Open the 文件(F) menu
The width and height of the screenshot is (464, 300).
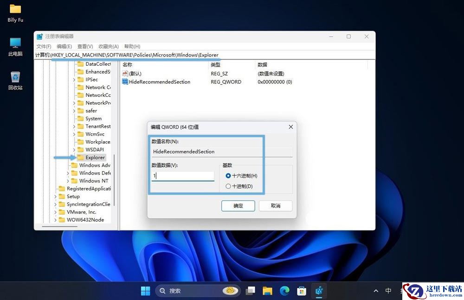click(x=44, y=46)
